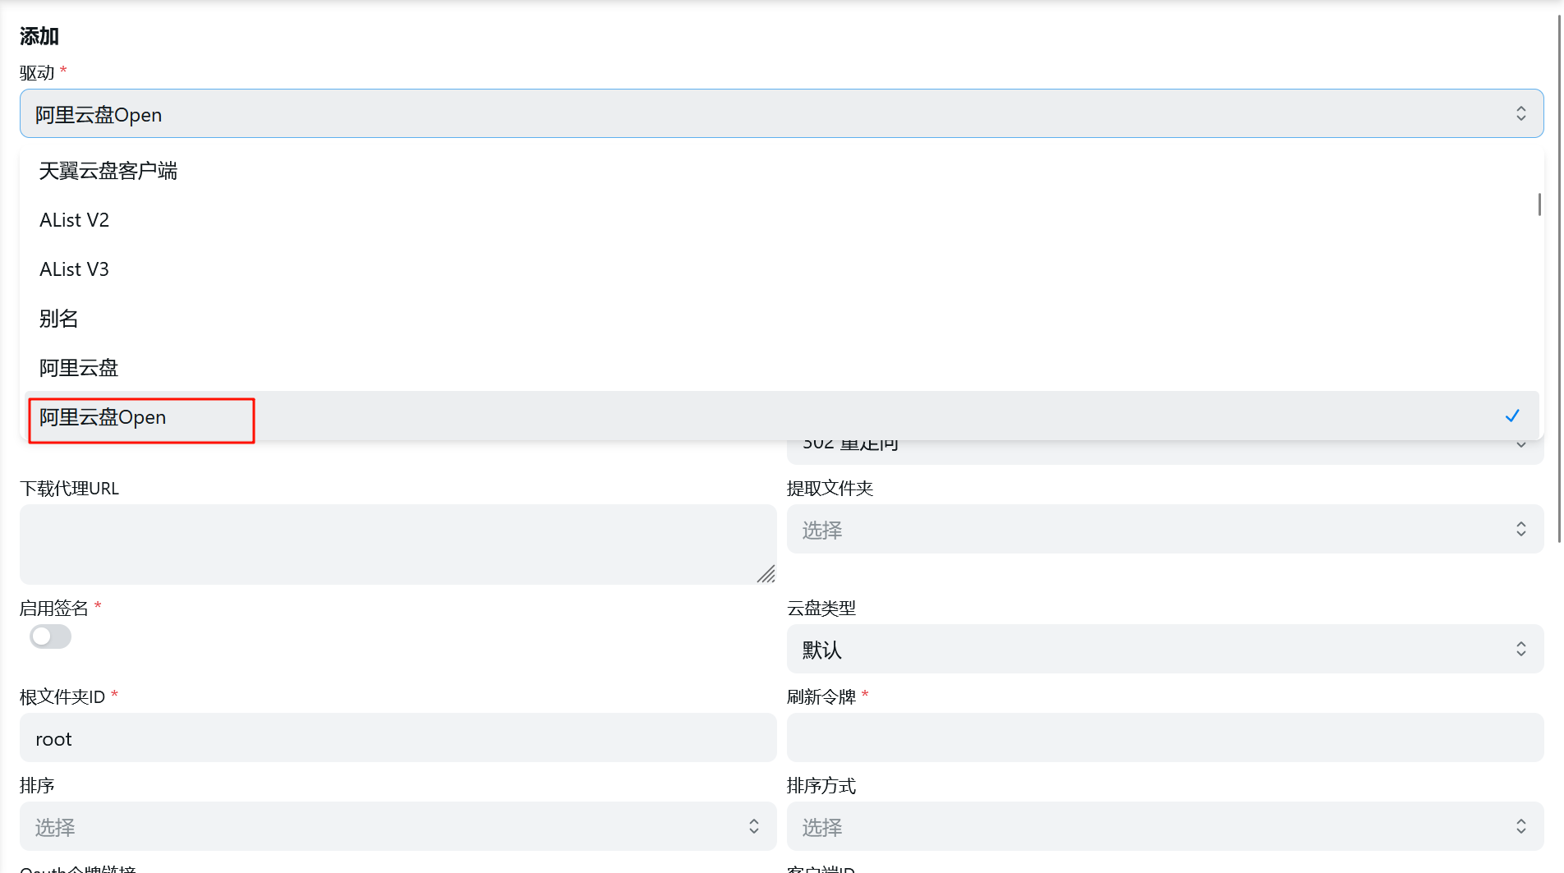Click the up-down arrows in 提取文件夹 select
Image resolution: width=1564 pixels, height=873 pixels.
[1521, 529]
